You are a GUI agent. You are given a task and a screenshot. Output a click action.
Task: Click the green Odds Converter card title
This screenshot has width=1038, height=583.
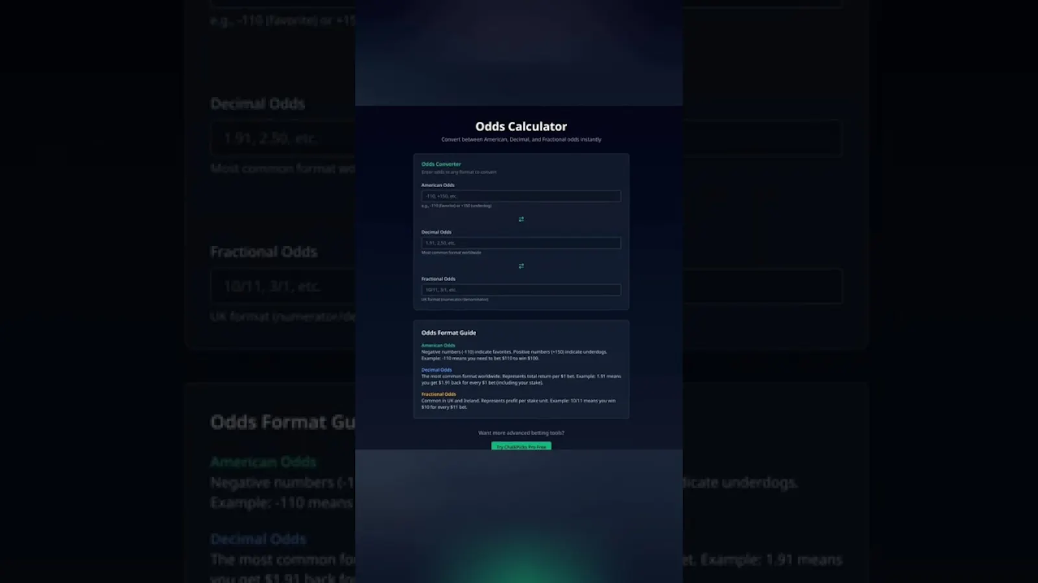[441, 164]
